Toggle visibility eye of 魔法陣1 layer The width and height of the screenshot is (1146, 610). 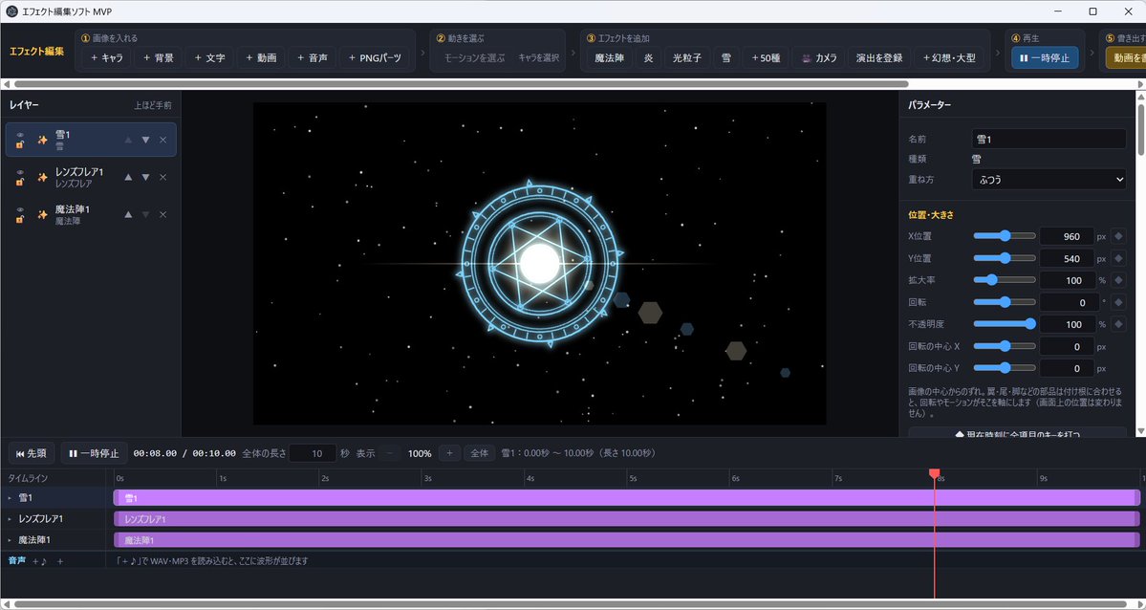tap(20, 210)
